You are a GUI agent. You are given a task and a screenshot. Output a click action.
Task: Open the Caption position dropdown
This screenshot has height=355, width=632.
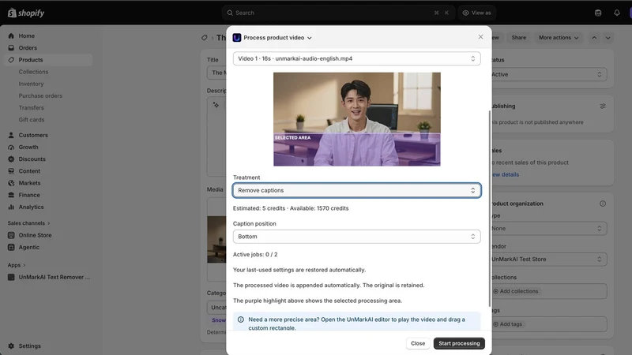pos(357,236)
